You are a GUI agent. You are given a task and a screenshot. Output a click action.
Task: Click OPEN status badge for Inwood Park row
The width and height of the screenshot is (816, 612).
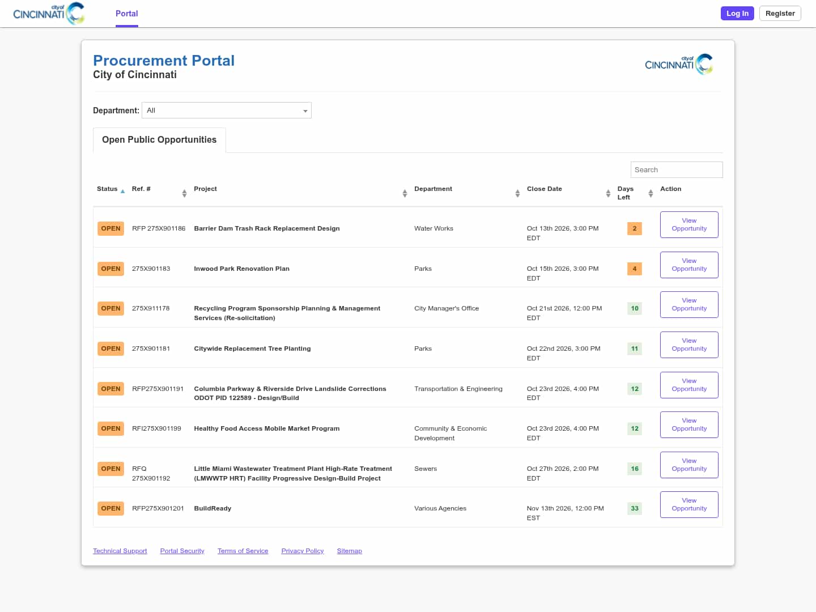[x=110, y=269]
